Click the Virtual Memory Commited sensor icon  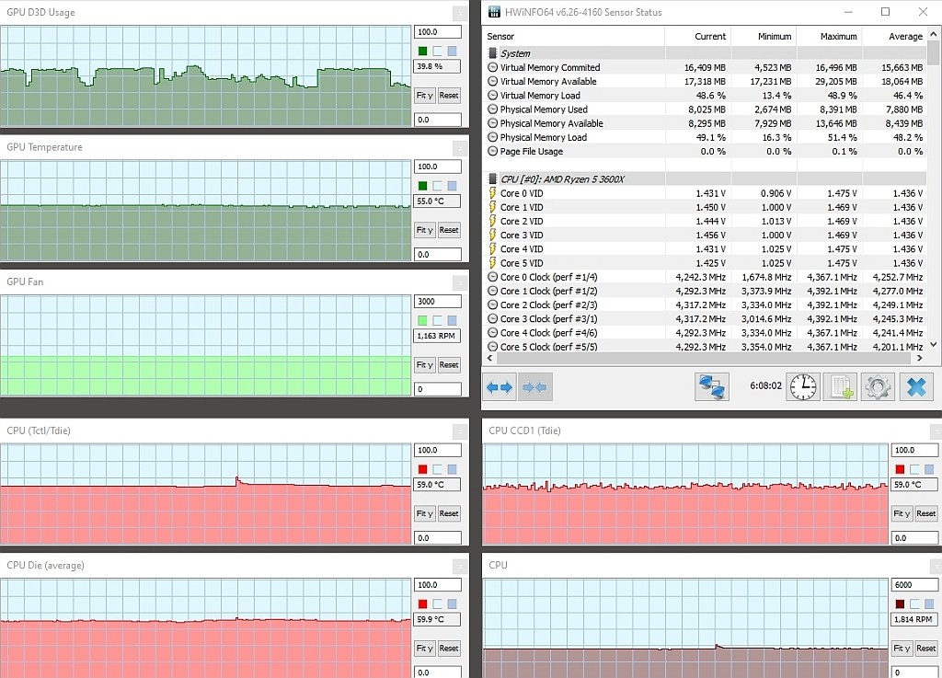(493, 67)
